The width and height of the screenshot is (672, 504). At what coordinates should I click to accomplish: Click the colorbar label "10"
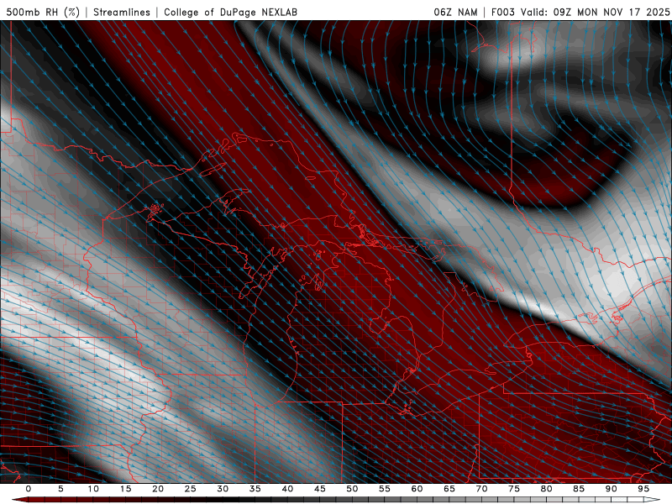[x=93, y=489]
